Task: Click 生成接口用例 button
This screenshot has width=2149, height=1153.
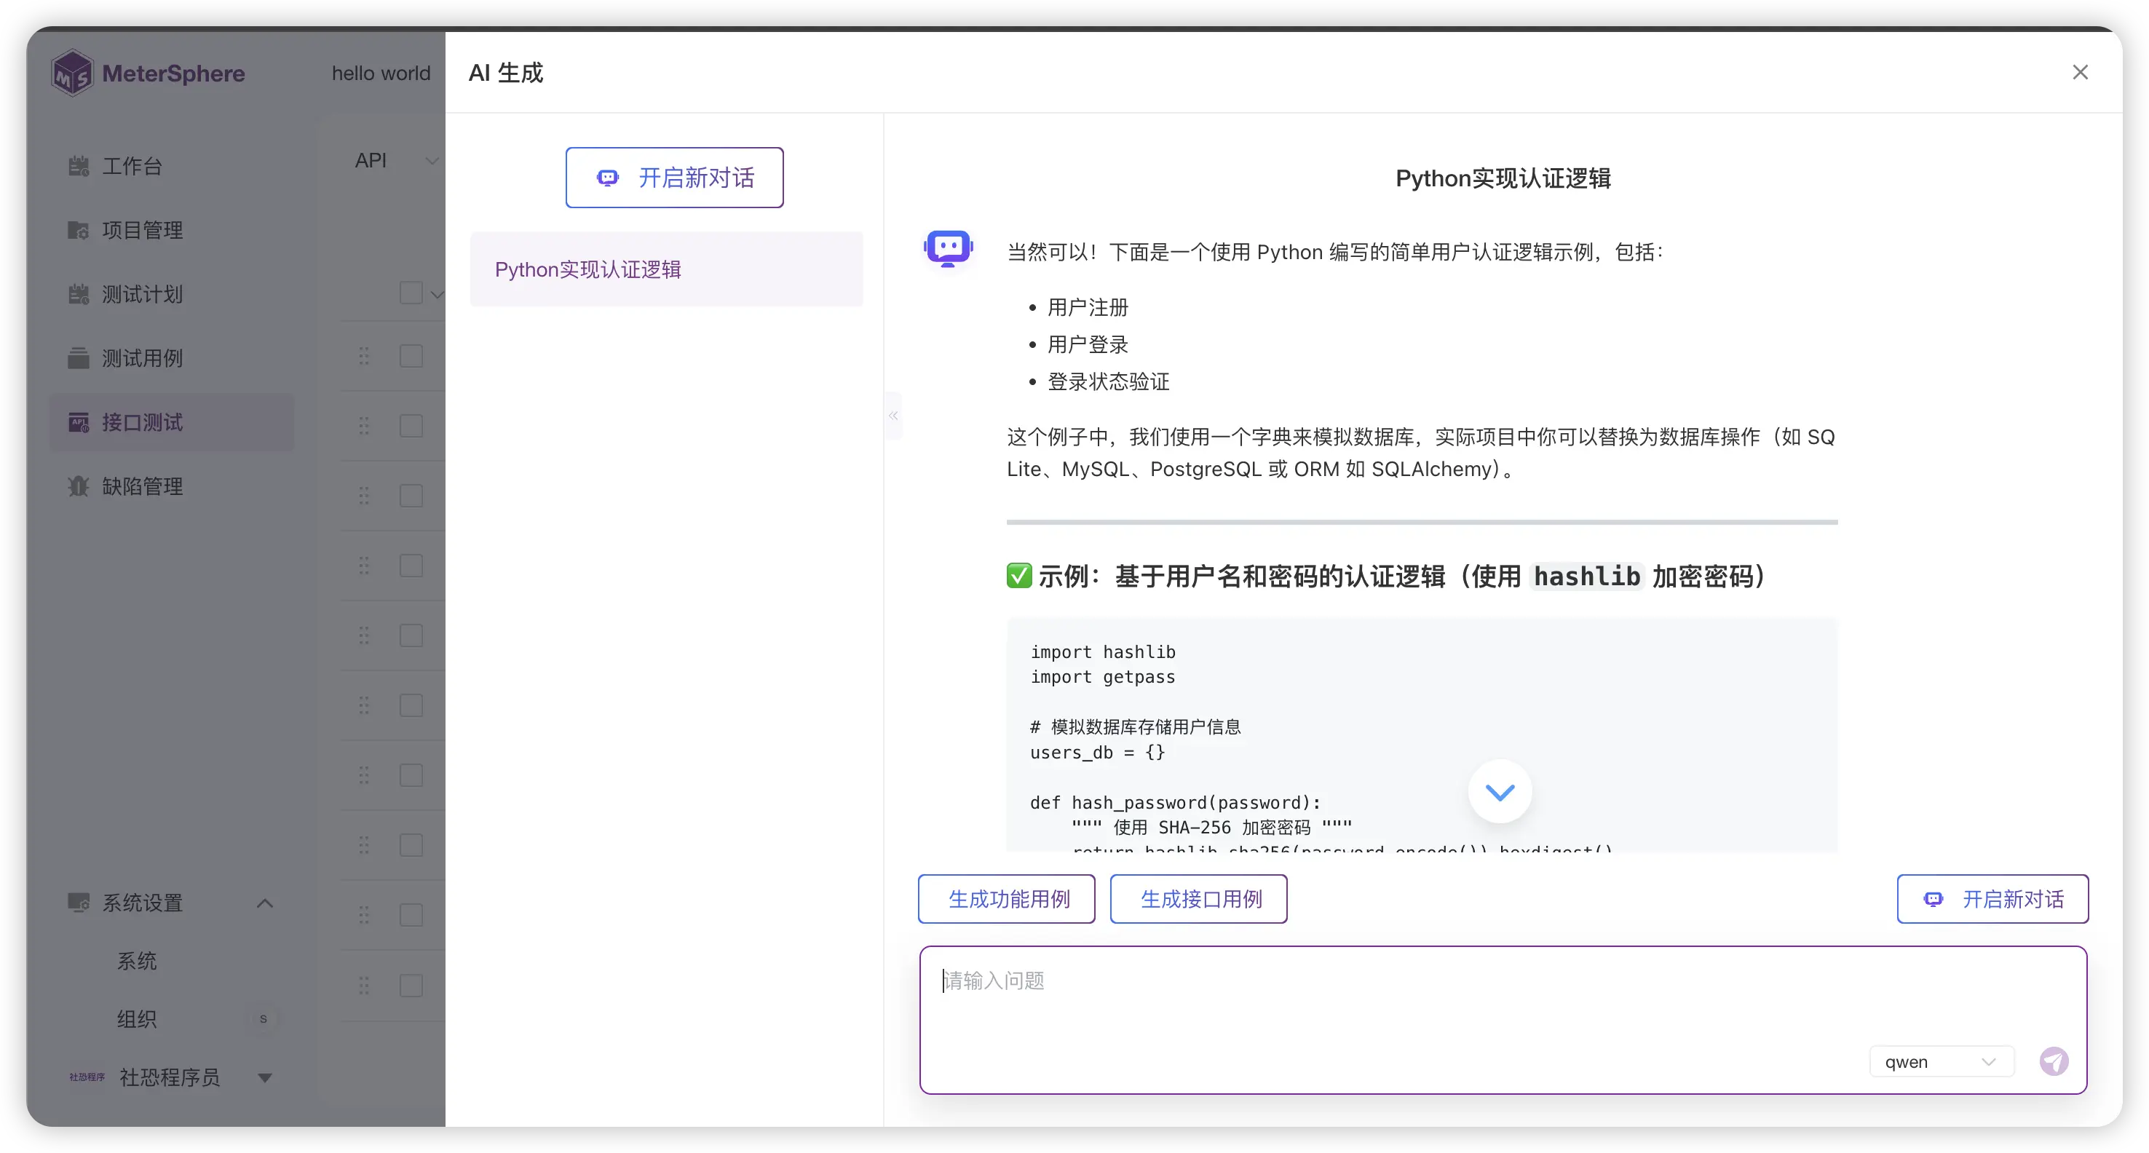Action: point(1198,898)
